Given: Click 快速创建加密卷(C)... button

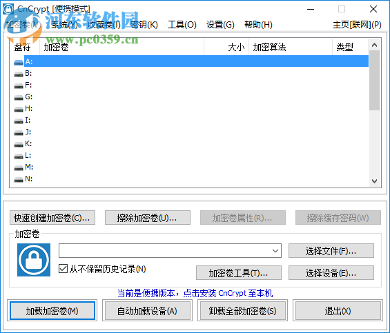Looking at the screenshot, I should click(52, 218).
